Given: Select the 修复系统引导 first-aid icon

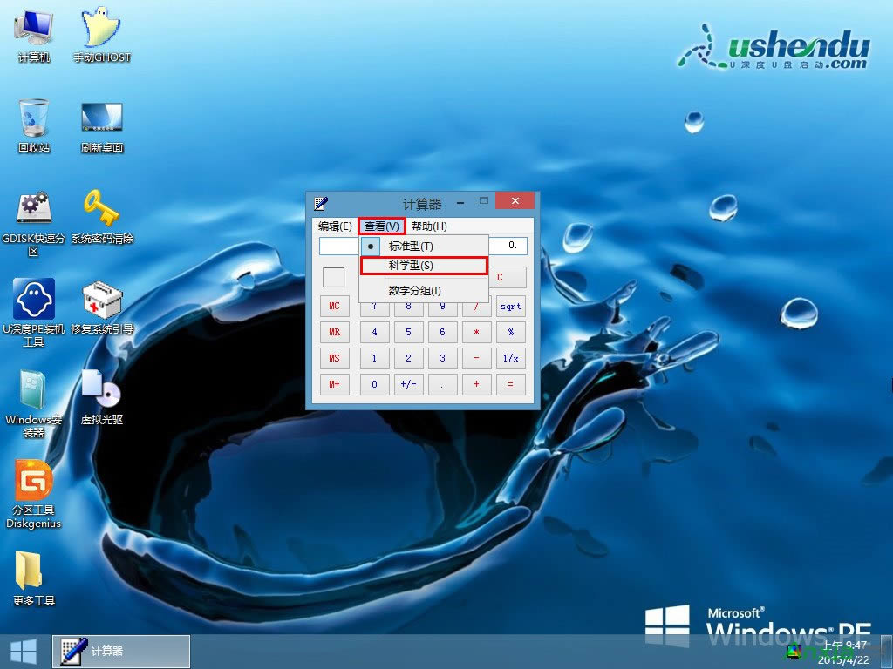Looking at the screenshot, I should pyautogui.click(x=102, y=307).
